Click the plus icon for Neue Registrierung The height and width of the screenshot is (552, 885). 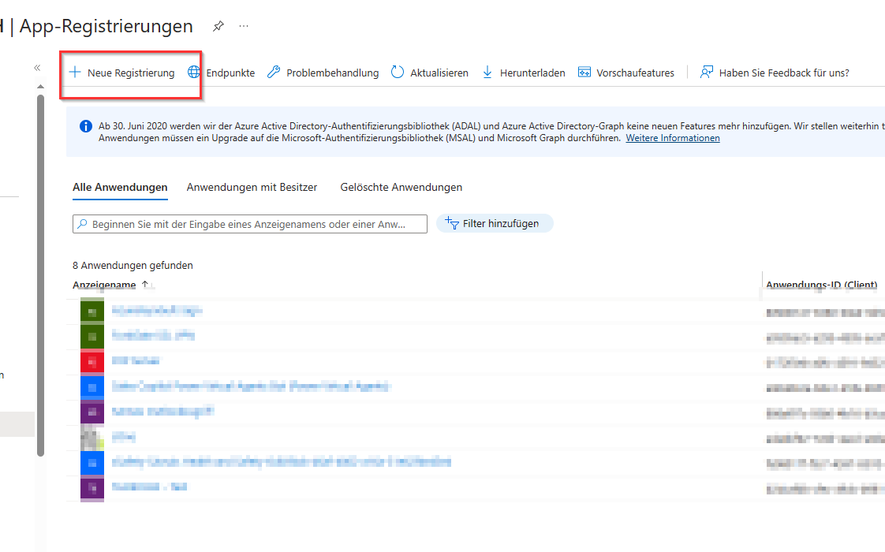tap(74, 73)
